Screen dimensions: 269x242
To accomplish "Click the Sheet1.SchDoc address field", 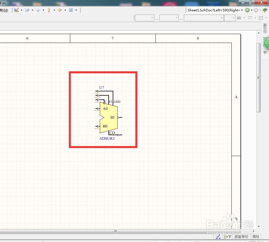I will [x=214, y=10].
